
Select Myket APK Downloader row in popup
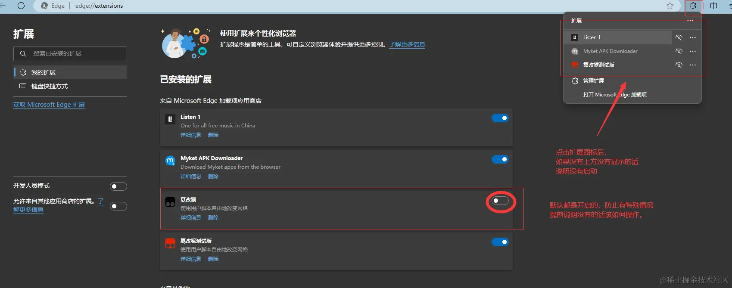click(x=618, y=51)
